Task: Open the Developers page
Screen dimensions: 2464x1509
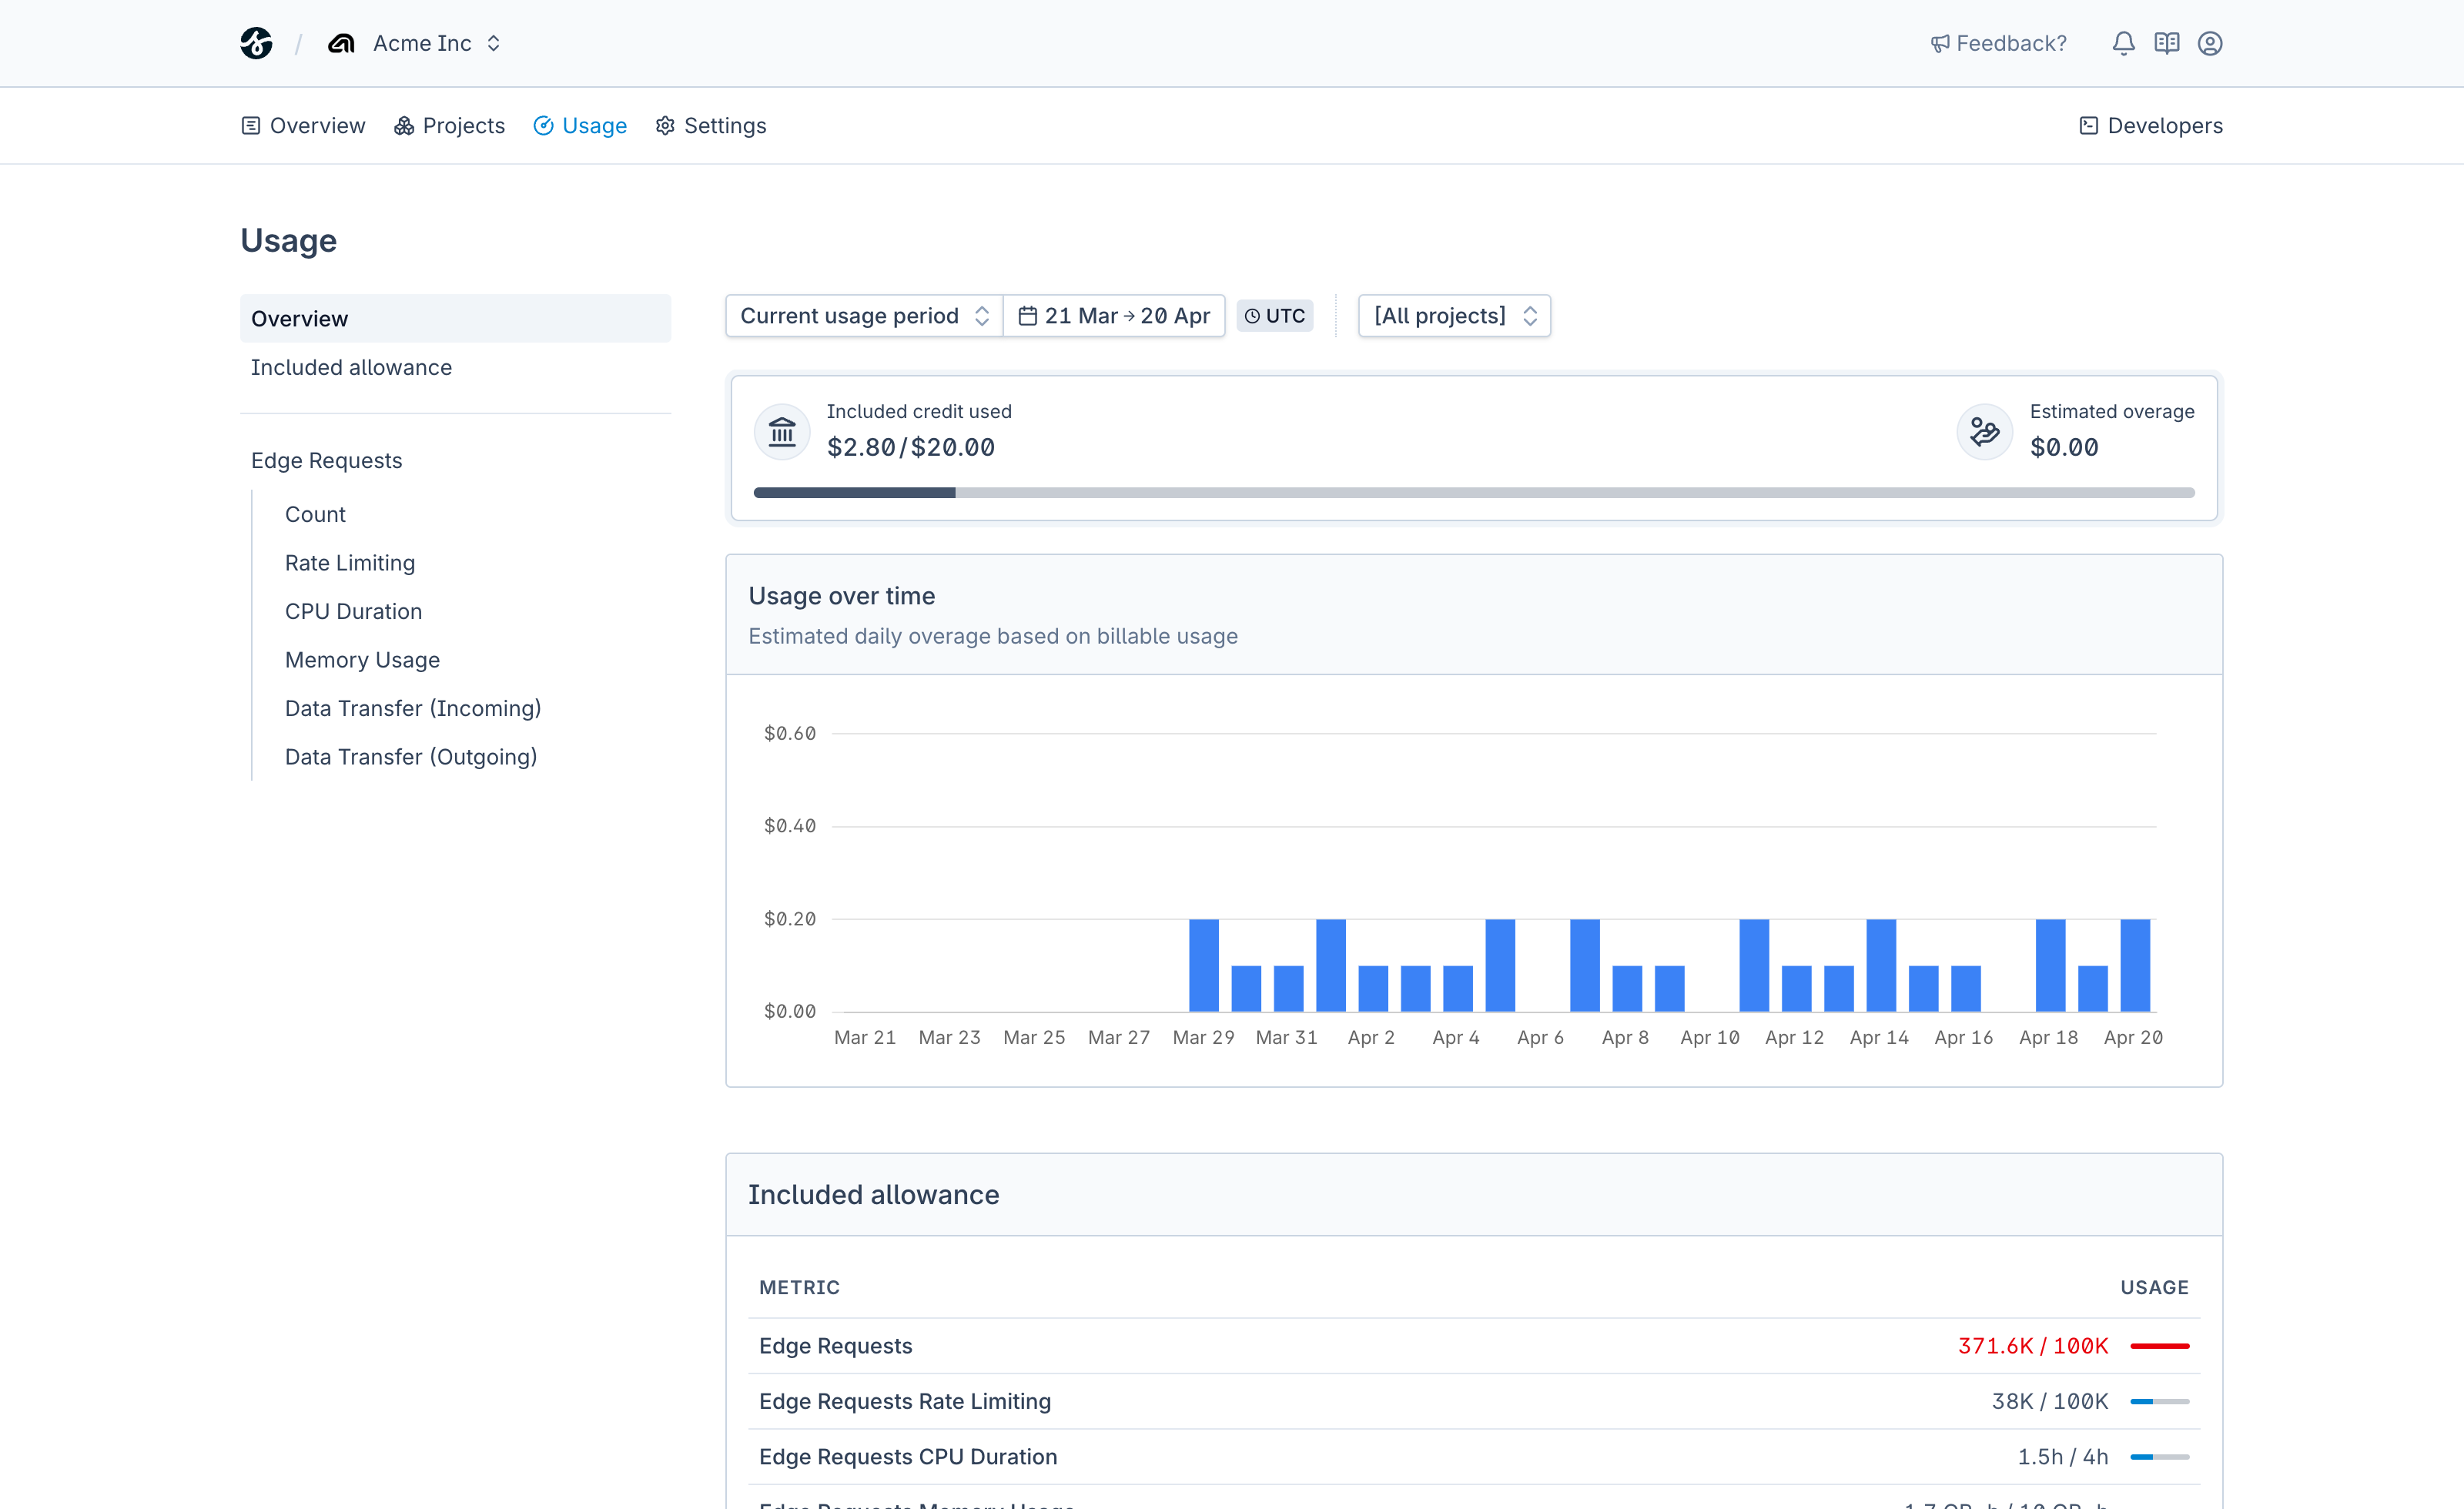Action: (x=2150, y=125)
